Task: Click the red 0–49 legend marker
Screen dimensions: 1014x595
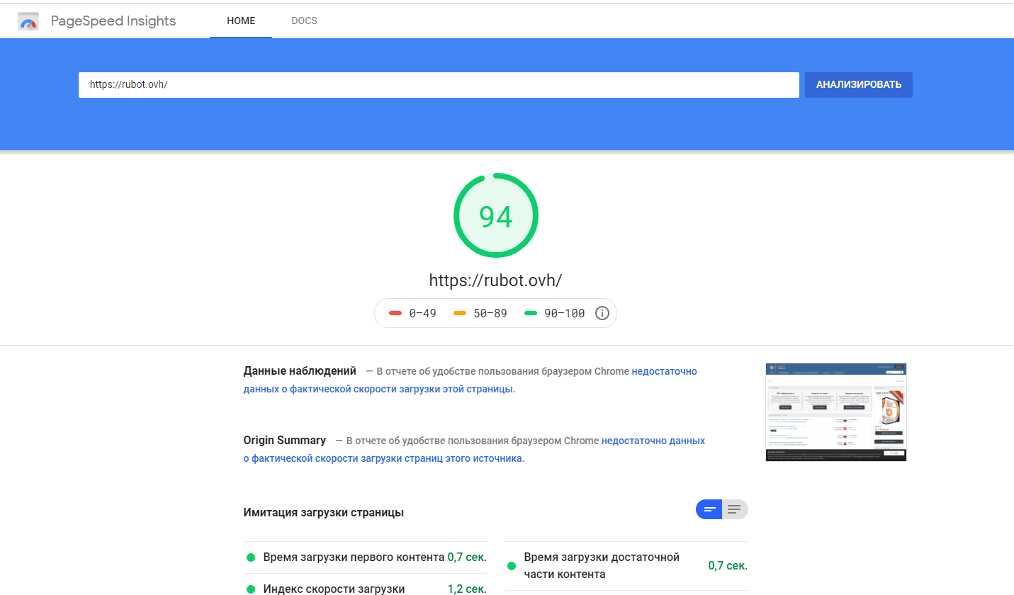Action: [395, 313]
